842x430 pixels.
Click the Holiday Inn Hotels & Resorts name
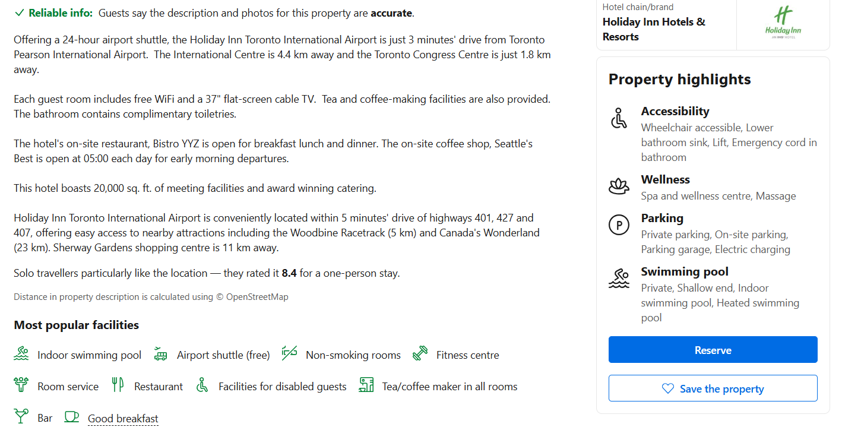tap(654, 29)
